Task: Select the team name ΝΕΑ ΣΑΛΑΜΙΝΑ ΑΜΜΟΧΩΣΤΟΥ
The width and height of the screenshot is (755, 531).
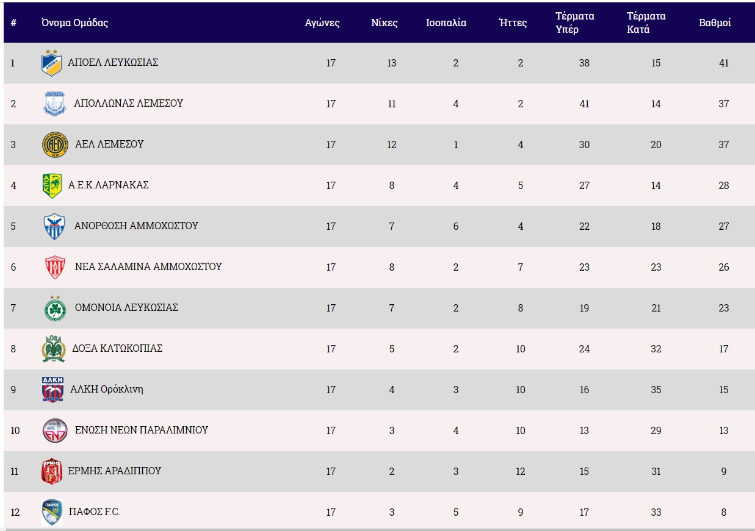Action: [148, 266]
